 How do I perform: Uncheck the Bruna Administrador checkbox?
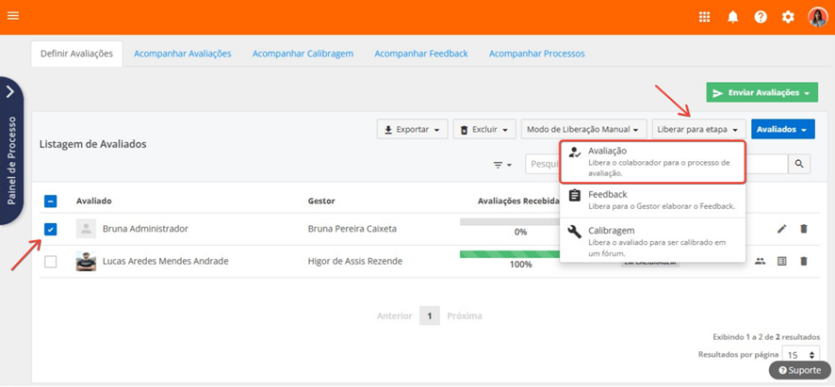click(x=51, y=229)
